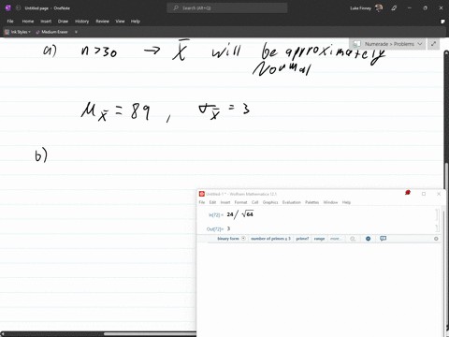Screen dimensions: 449x337
Task: Click the sticky notes icon below window controls
Action: 442,22
